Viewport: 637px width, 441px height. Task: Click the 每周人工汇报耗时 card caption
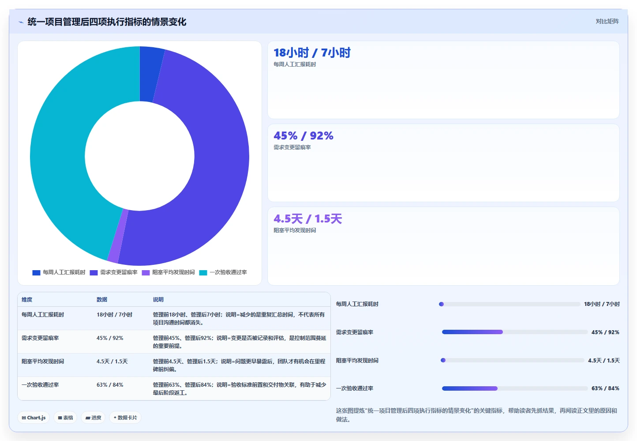(x=295, y=64)
